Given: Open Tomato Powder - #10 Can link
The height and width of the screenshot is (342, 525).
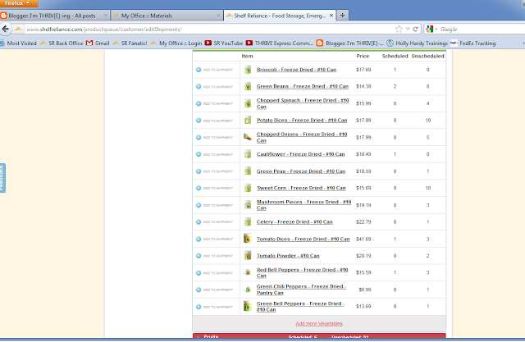Looking at the screenshot, I should coord(288,256).
